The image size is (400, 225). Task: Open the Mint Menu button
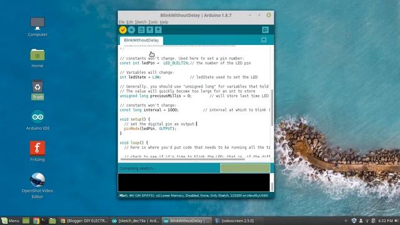[11, 221]
